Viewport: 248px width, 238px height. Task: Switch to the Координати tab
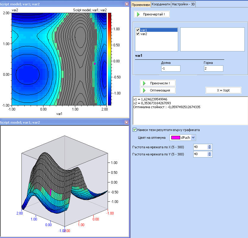(161, 4)
